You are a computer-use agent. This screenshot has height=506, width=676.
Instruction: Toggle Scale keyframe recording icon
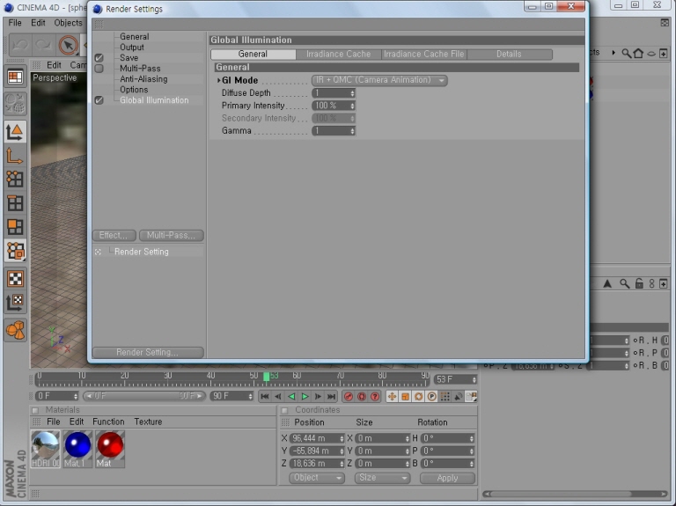(x=405, y=396)
